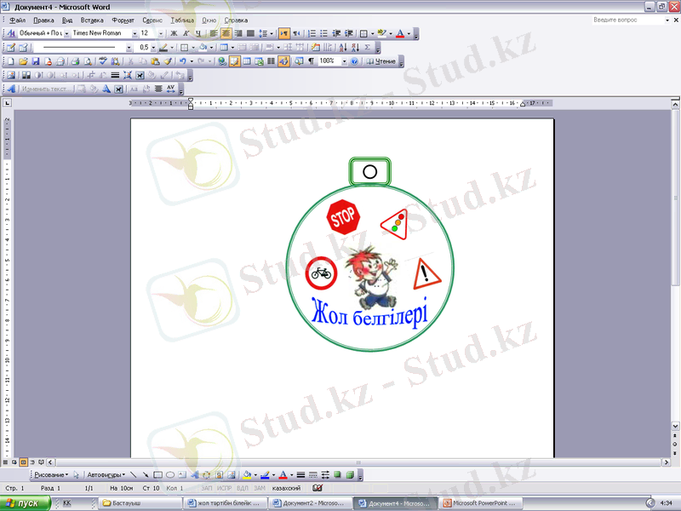Open the 100% zoom level dropdown
The height and width of the screenshot is (511, 681).
pyautogui.click(x=344, y=61)
